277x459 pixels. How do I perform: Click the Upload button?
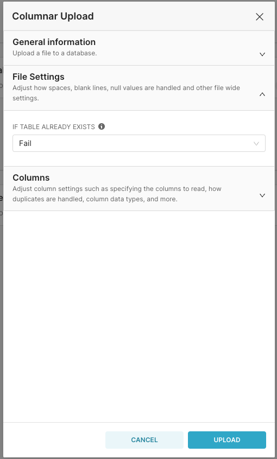tap(227, 439)
